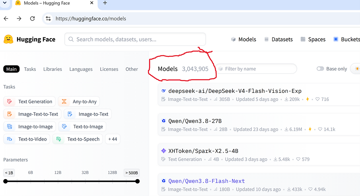Open the Qwen/Qwen3.8-Flash-Next model

206,181
